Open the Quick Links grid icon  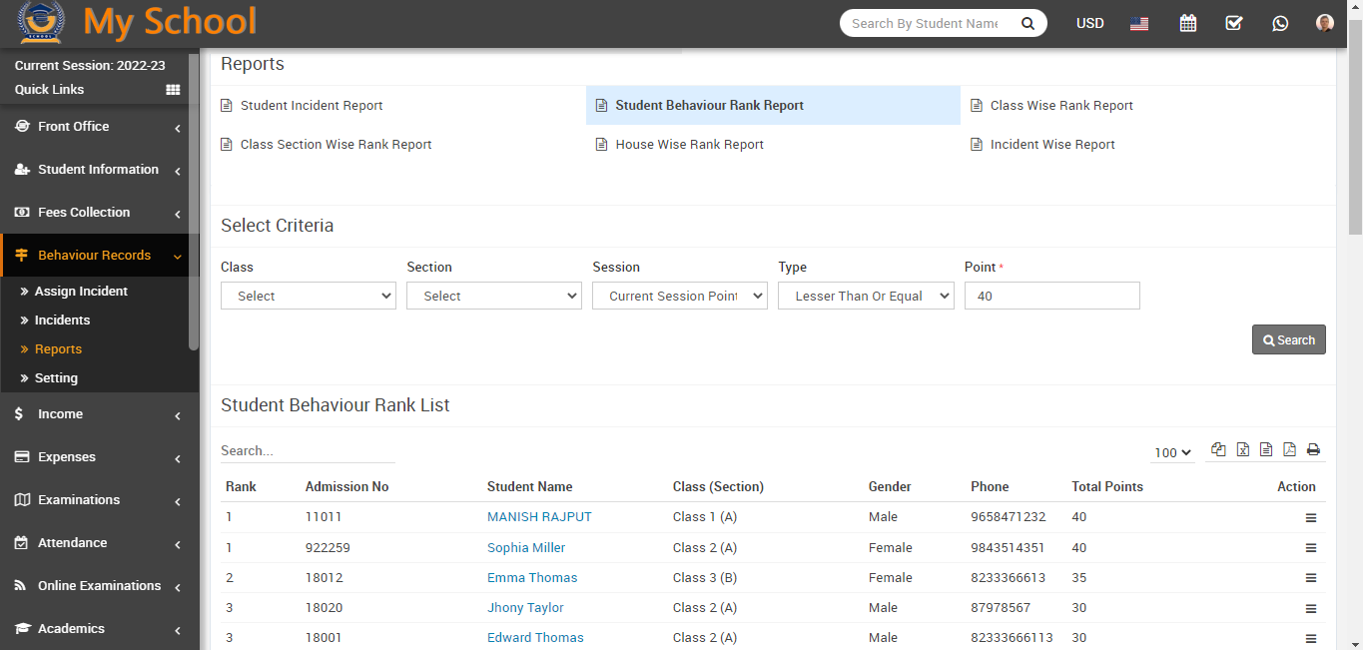[173, 90]
